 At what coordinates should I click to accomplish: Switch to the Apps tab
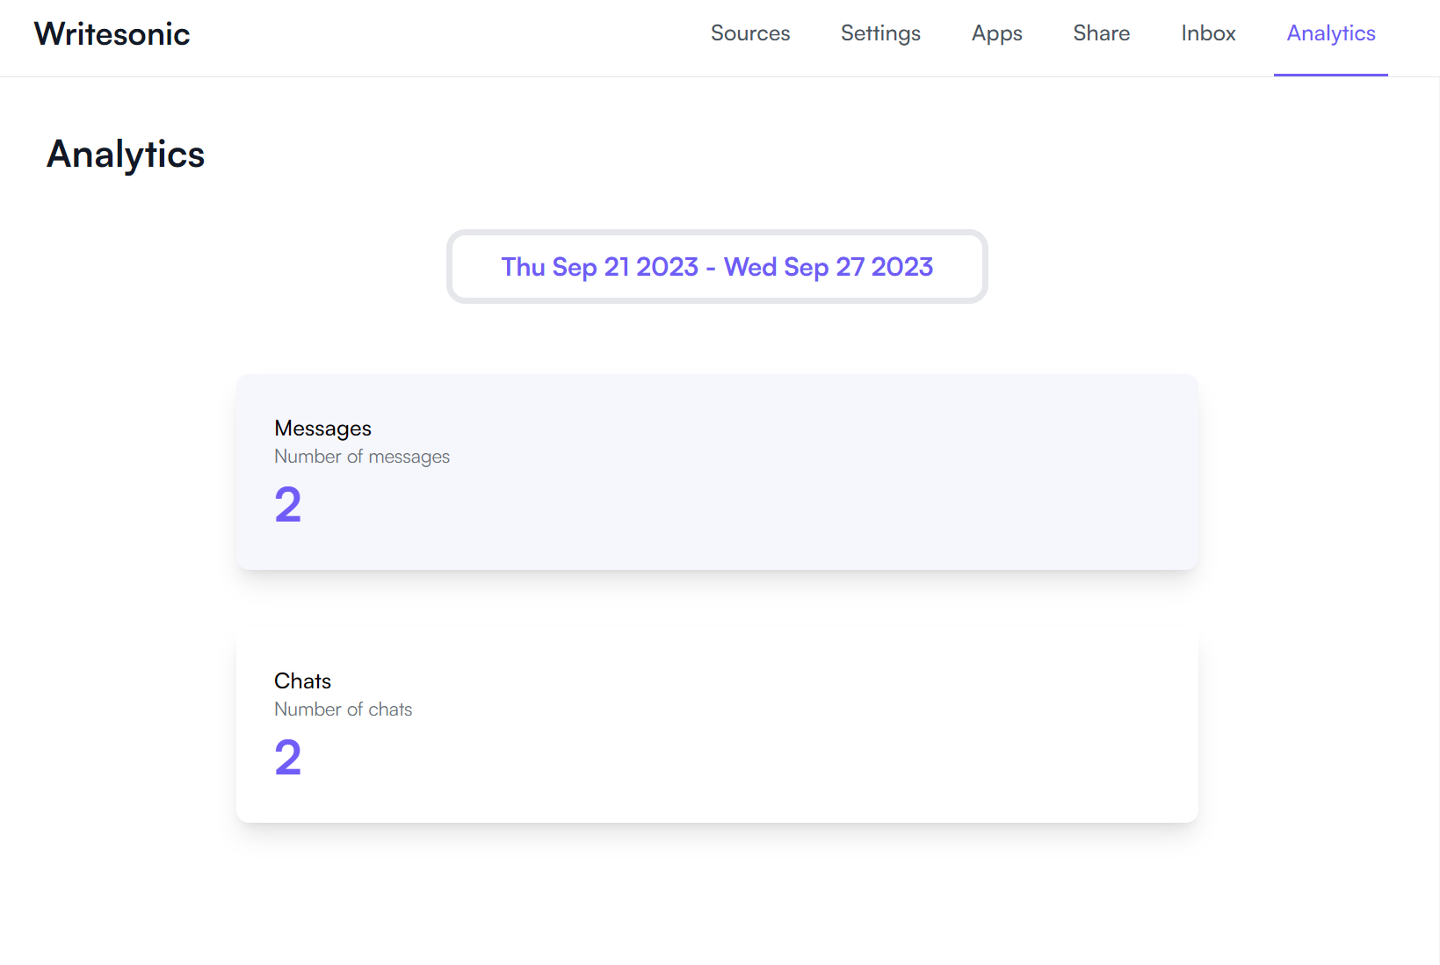click(996, 33)
